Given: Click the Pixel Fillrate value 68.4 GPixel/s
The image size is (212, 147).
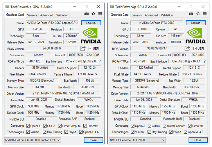Looking at the screenshot, I should tap(38, 74).
